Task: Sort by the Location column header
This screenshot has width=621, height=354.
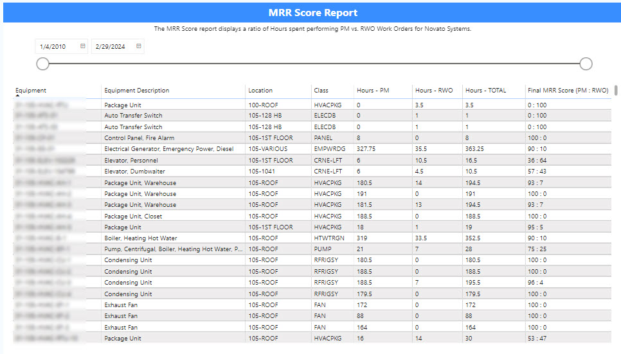Action: pyautogui.click(x=260, y=91)
